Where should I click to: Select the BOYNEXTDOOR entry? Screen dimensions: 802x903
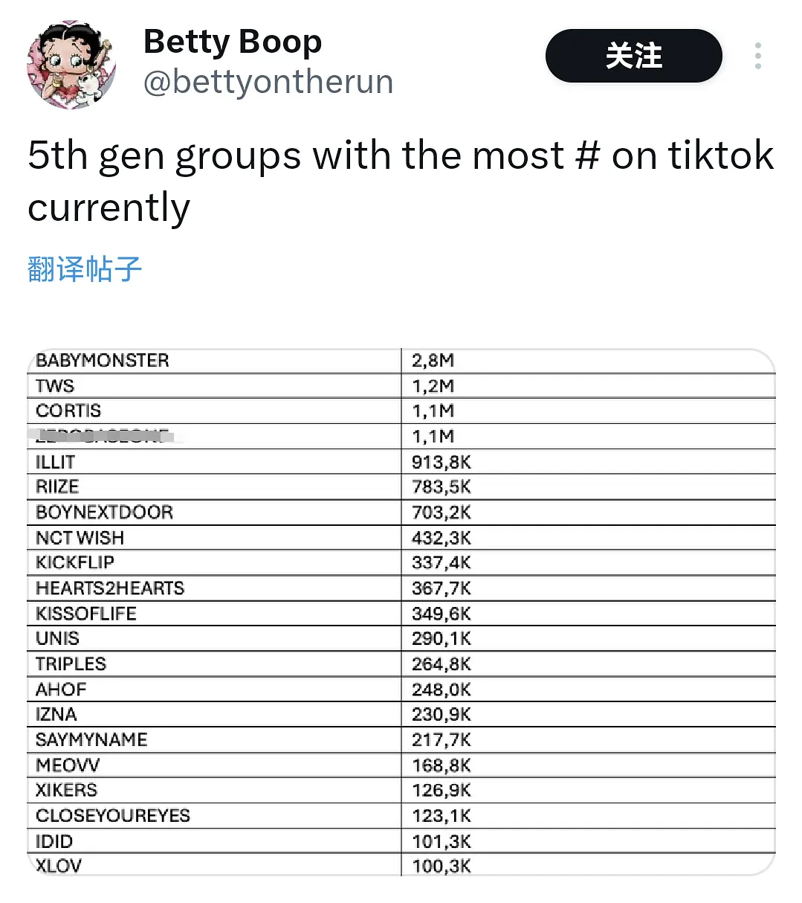tap(105, 512)
